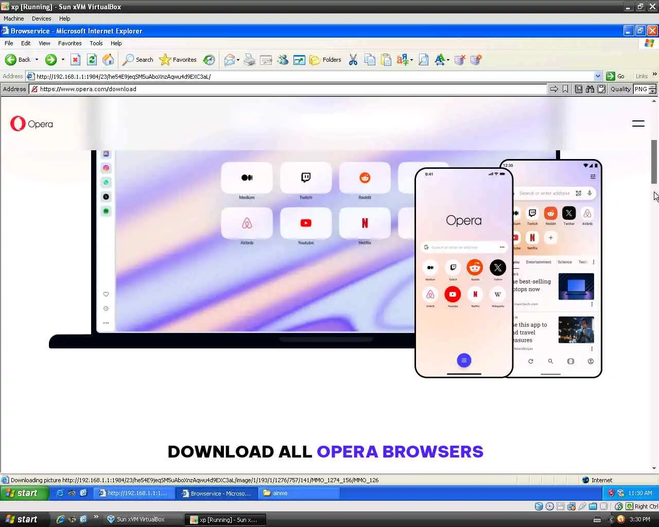Viewport: 659px width, 527px height.
Task: Click the Browservice navigate arrow icon
Action: (554, 89)
